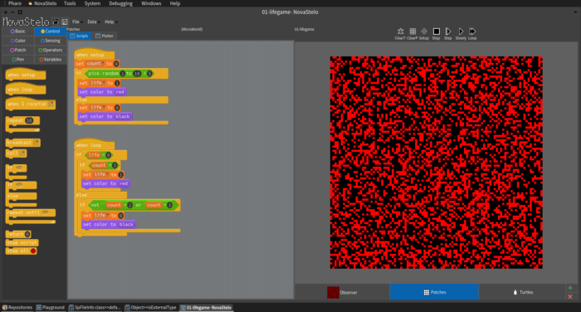Select the Turtles breed button
Viewport: 581px width, 312px height.
pyautogui.click(x=522, y=292)
